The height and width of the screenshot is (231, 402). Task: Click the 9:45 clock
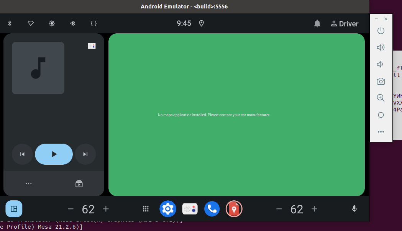[184, 23]
